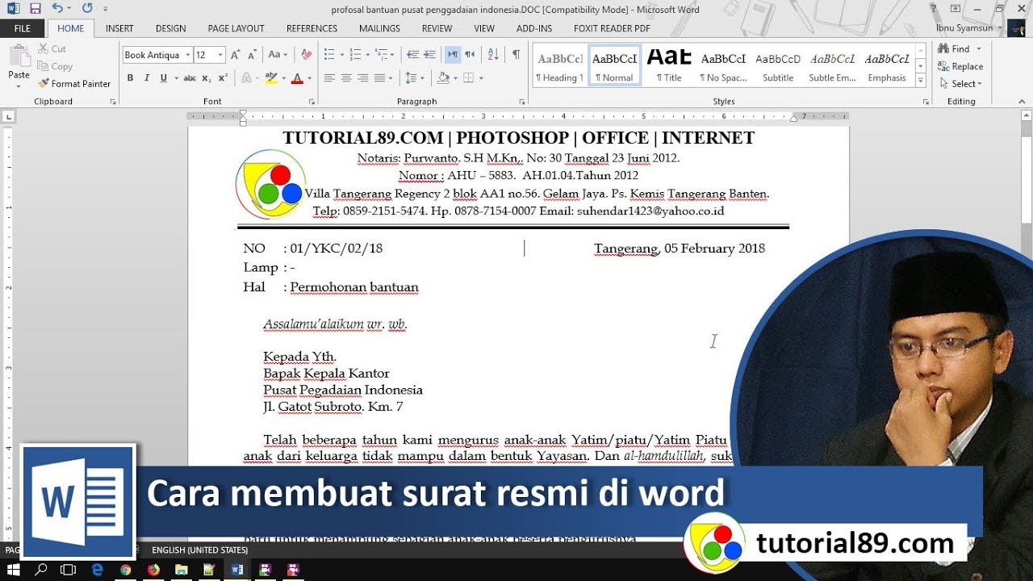This screenshot has height=581, width=1033.
Task: Expand the underline style dropdown arrow
Action: (175, 78)
